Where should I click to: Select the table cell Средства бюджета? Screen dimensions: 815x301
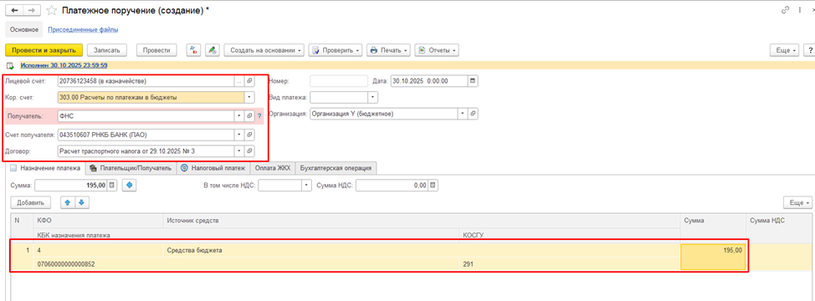(x=422, y=251)
